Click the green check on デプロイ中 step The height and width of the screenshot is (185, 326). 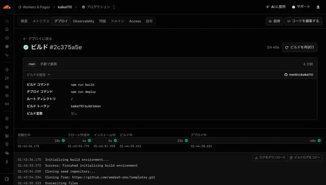319,141
